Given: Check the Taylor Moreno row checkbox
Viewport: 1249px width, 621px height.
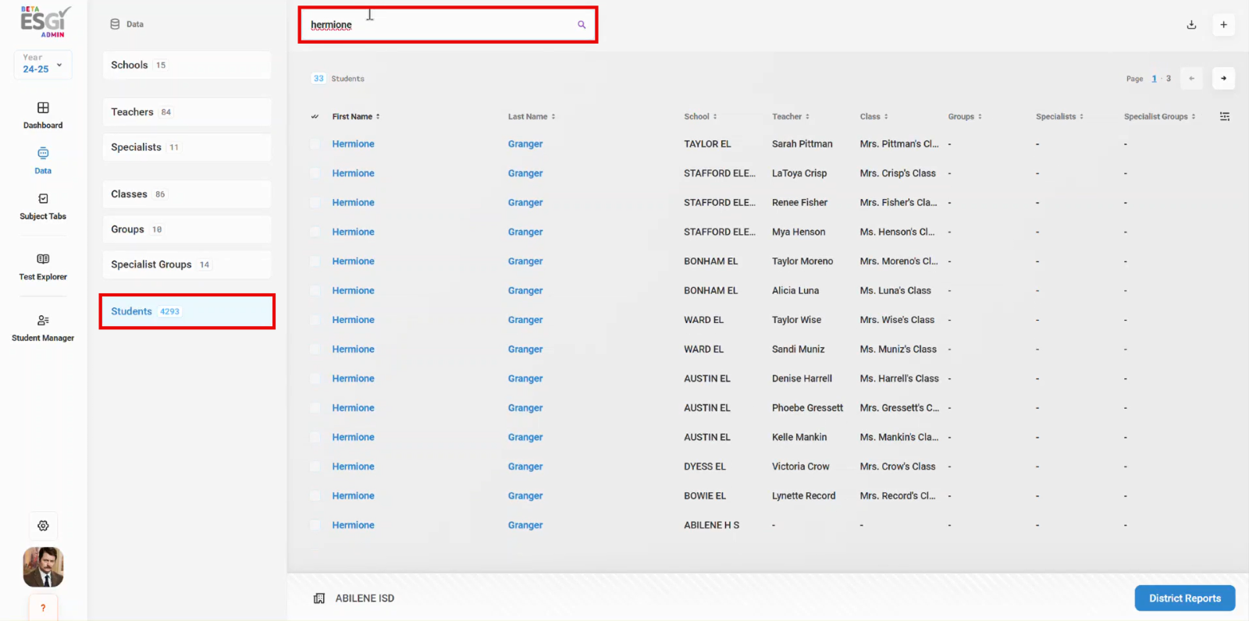Looking at the screenshot, I should (x=315, y=261).
